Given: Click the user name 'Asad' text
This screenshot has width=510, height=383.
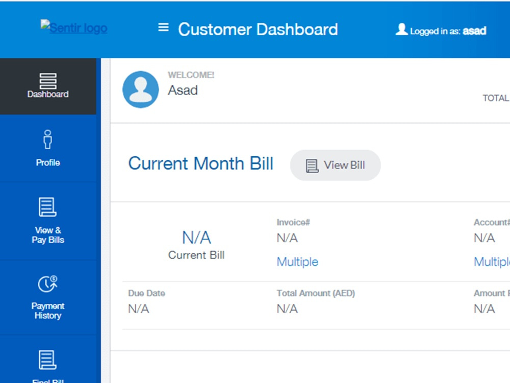Looking at the screenshot, I should pos(183,90).
